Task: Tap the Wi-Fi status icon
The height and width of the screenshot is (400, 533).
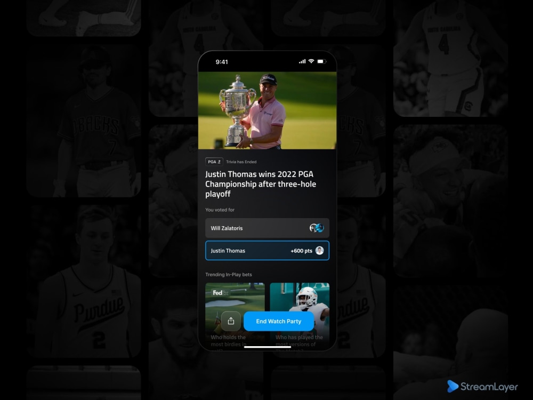Action: pyautogui.click(x=311, y=61)
